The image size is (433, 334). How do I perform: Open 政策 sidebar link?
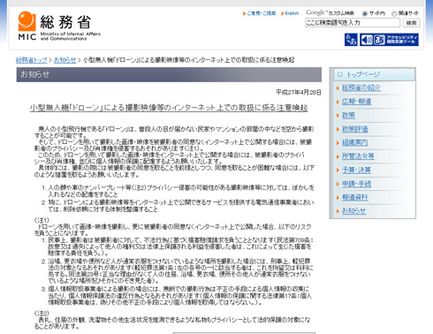point(348,115)
